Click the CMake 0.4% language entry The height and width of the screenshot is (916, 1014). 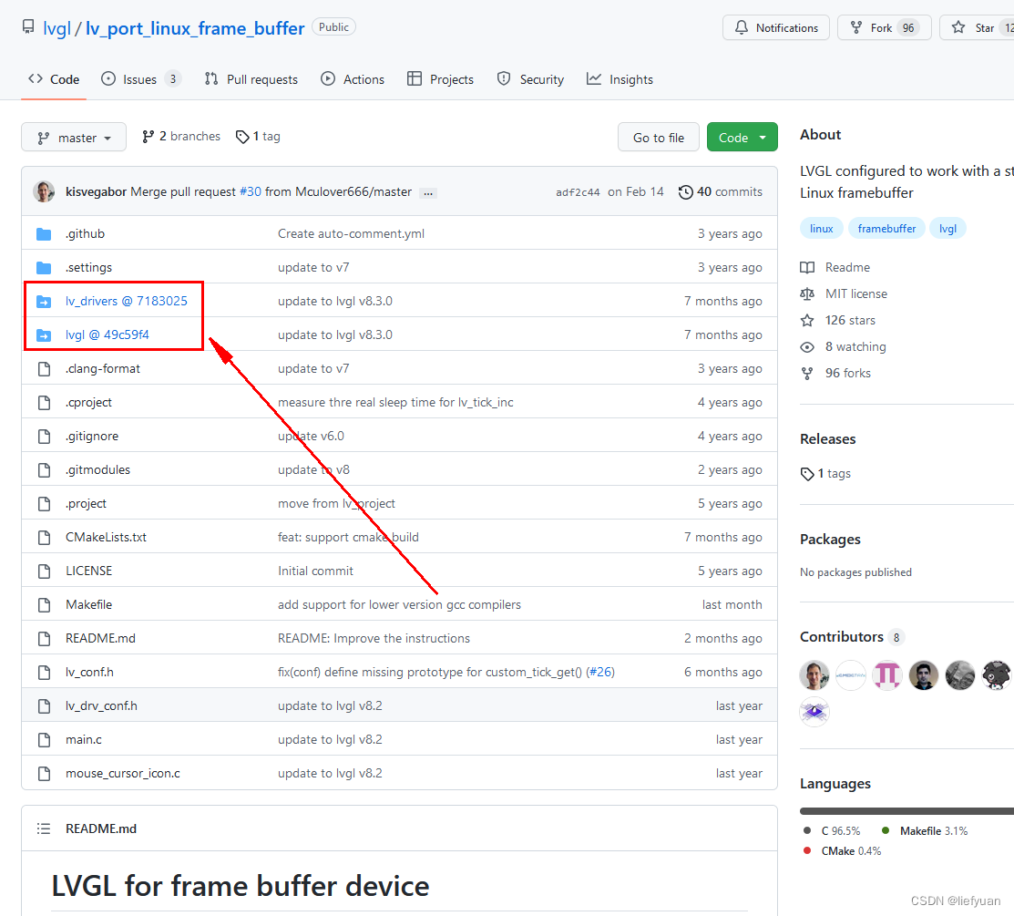click(x=843, y=851)
